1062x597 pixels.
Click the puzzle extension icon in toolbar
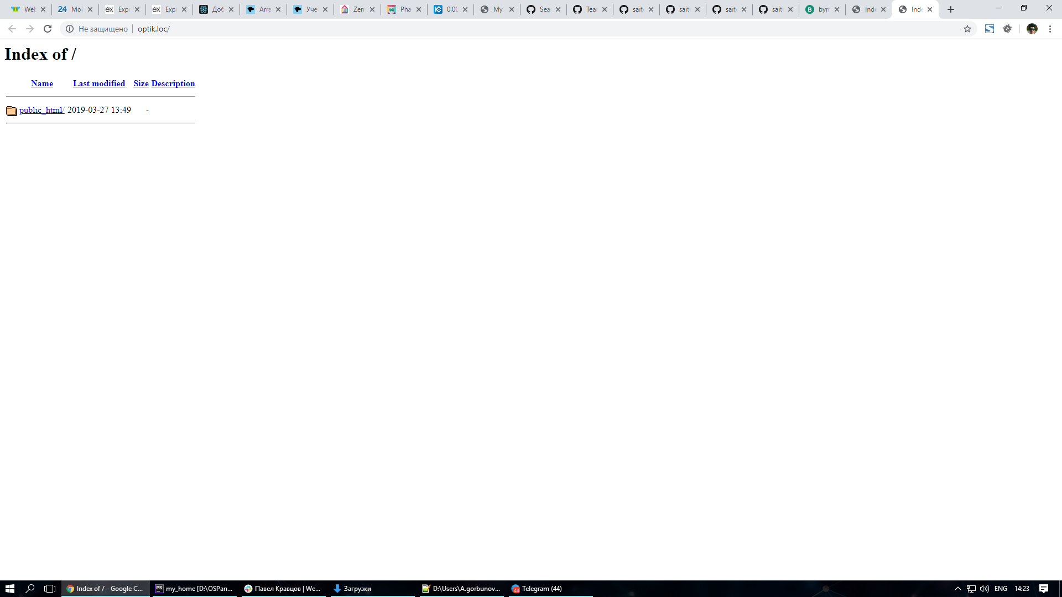pyautogui.click(x=1007, y=29)
